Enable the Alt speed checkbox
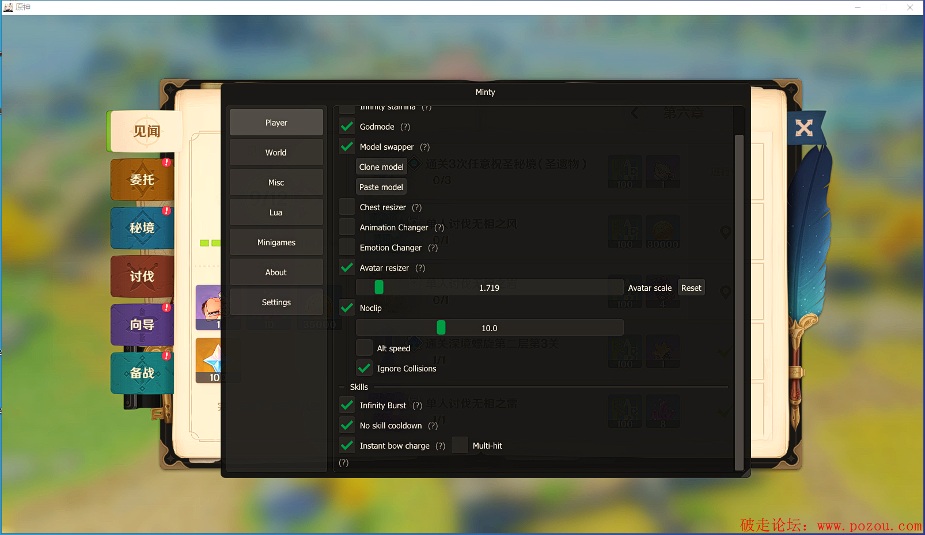925x535 pixels. 365,348
